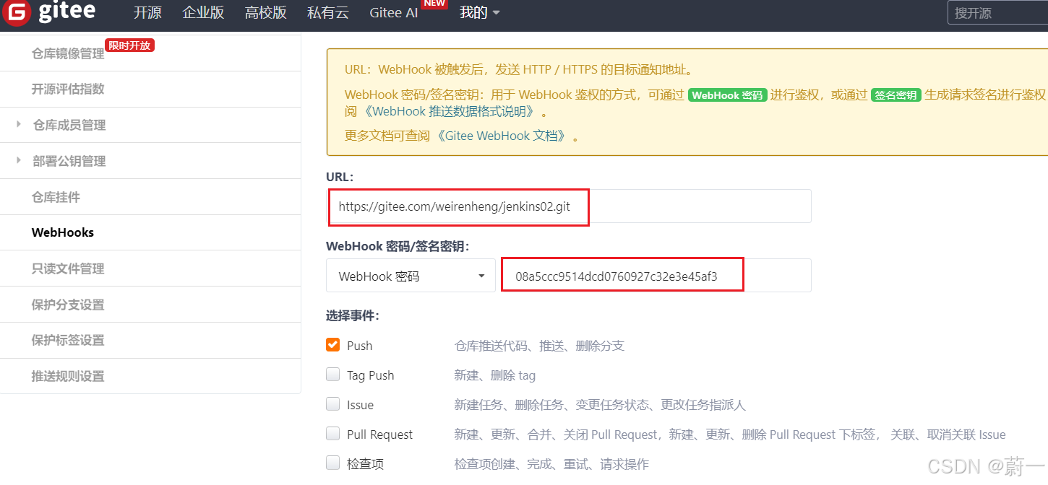Click the Gitee logo
This screenshot has width=1048, height=485.
[48, 12]
